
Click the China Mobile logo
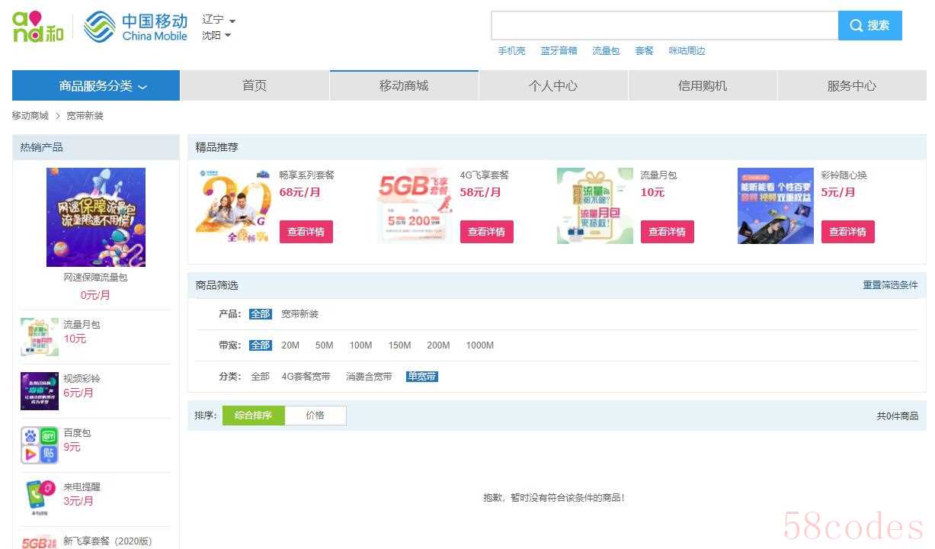coord(136,27)
